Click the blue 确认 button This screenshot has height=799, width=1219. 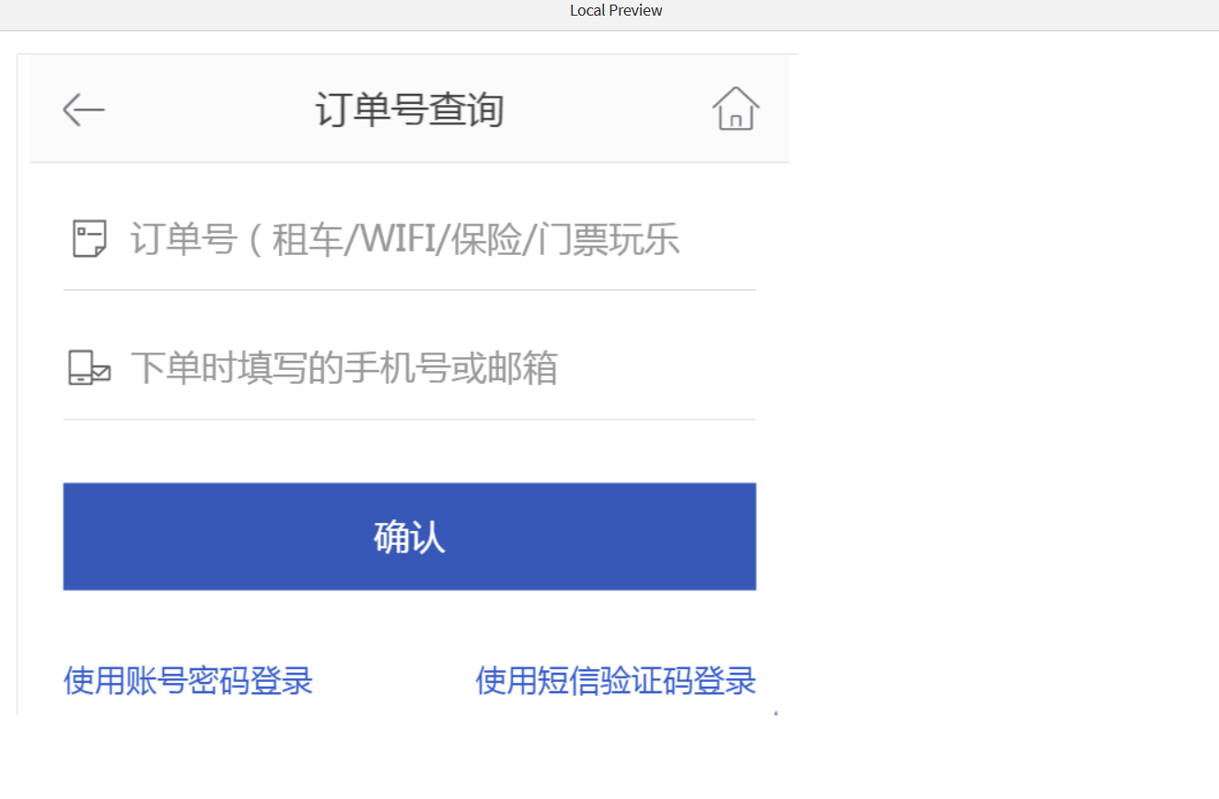tap(410, 537)
